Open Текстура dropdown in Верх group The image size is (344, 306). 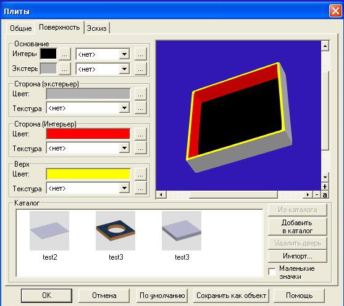tap(124, 188)
